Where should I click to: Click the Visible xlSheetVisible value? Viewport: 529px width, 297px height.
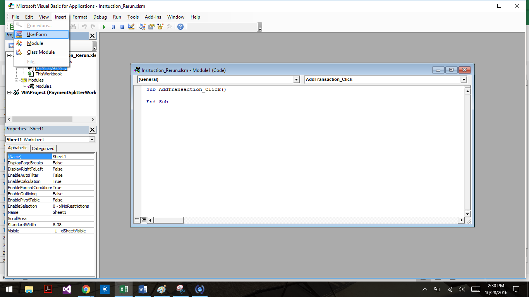[x=73, y=231]
